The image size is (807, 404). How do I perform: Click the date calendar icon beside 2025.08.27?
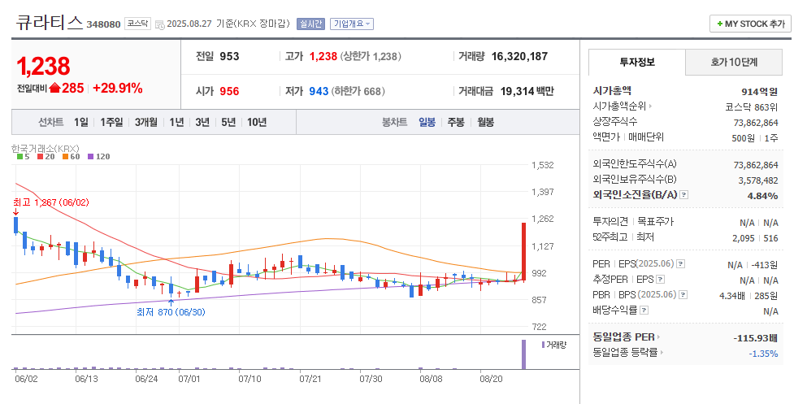point(159,24)
